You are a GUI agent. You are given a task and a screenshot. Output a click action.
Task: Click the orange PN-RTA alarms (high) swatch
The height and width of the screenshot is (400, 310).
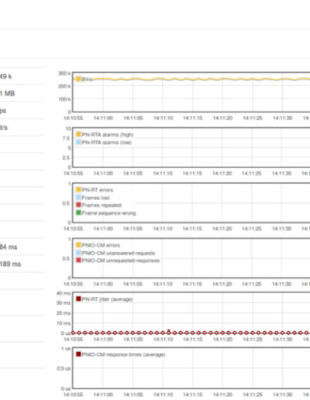(x=78, y=134)
